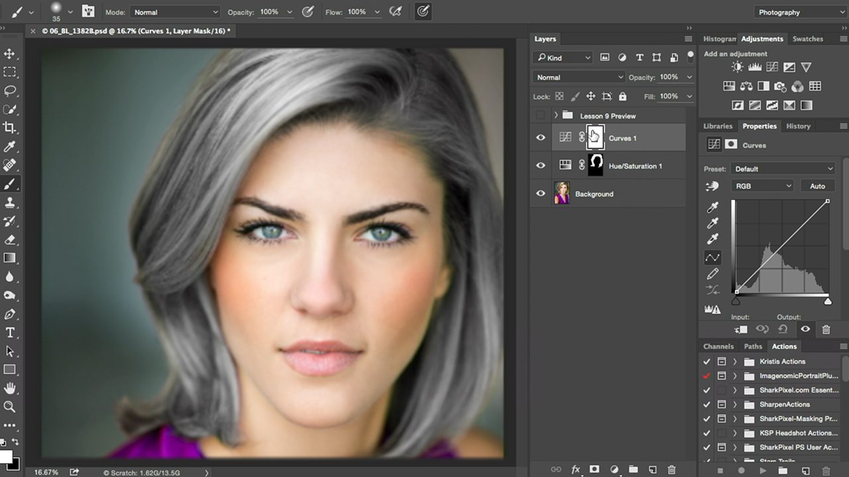849x477 pixels.
Task: Toggle the Kristis Actions checkmark
Action: [706, 362]
